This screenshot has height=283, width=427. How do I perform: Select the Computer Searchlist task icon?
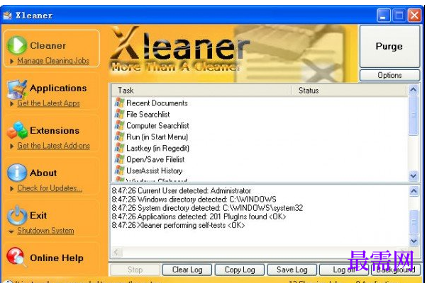click(x=119, y=125)
